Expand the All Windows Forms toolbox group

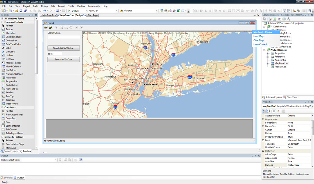(x=2, y=19)
